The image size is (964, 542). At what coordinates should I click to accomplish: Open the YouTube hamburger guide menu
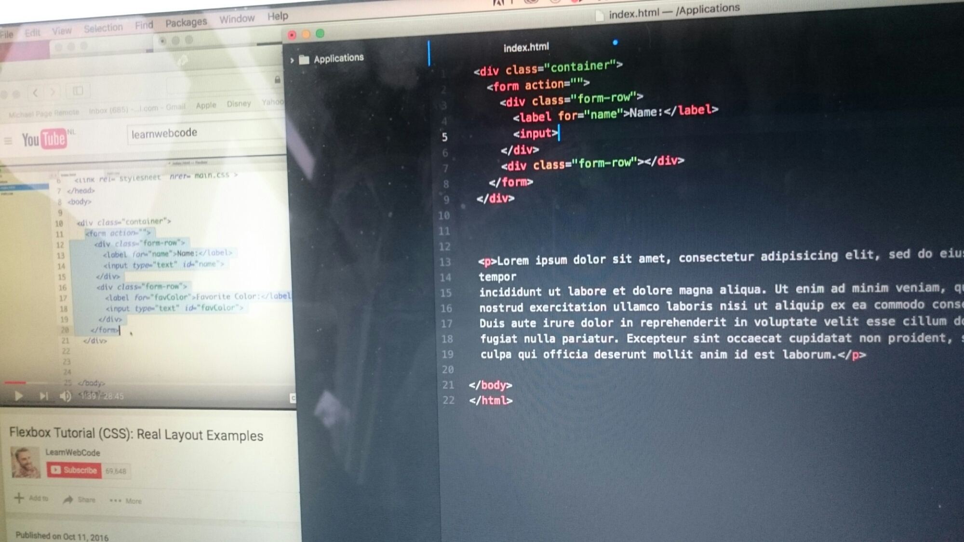pos(8,141)
